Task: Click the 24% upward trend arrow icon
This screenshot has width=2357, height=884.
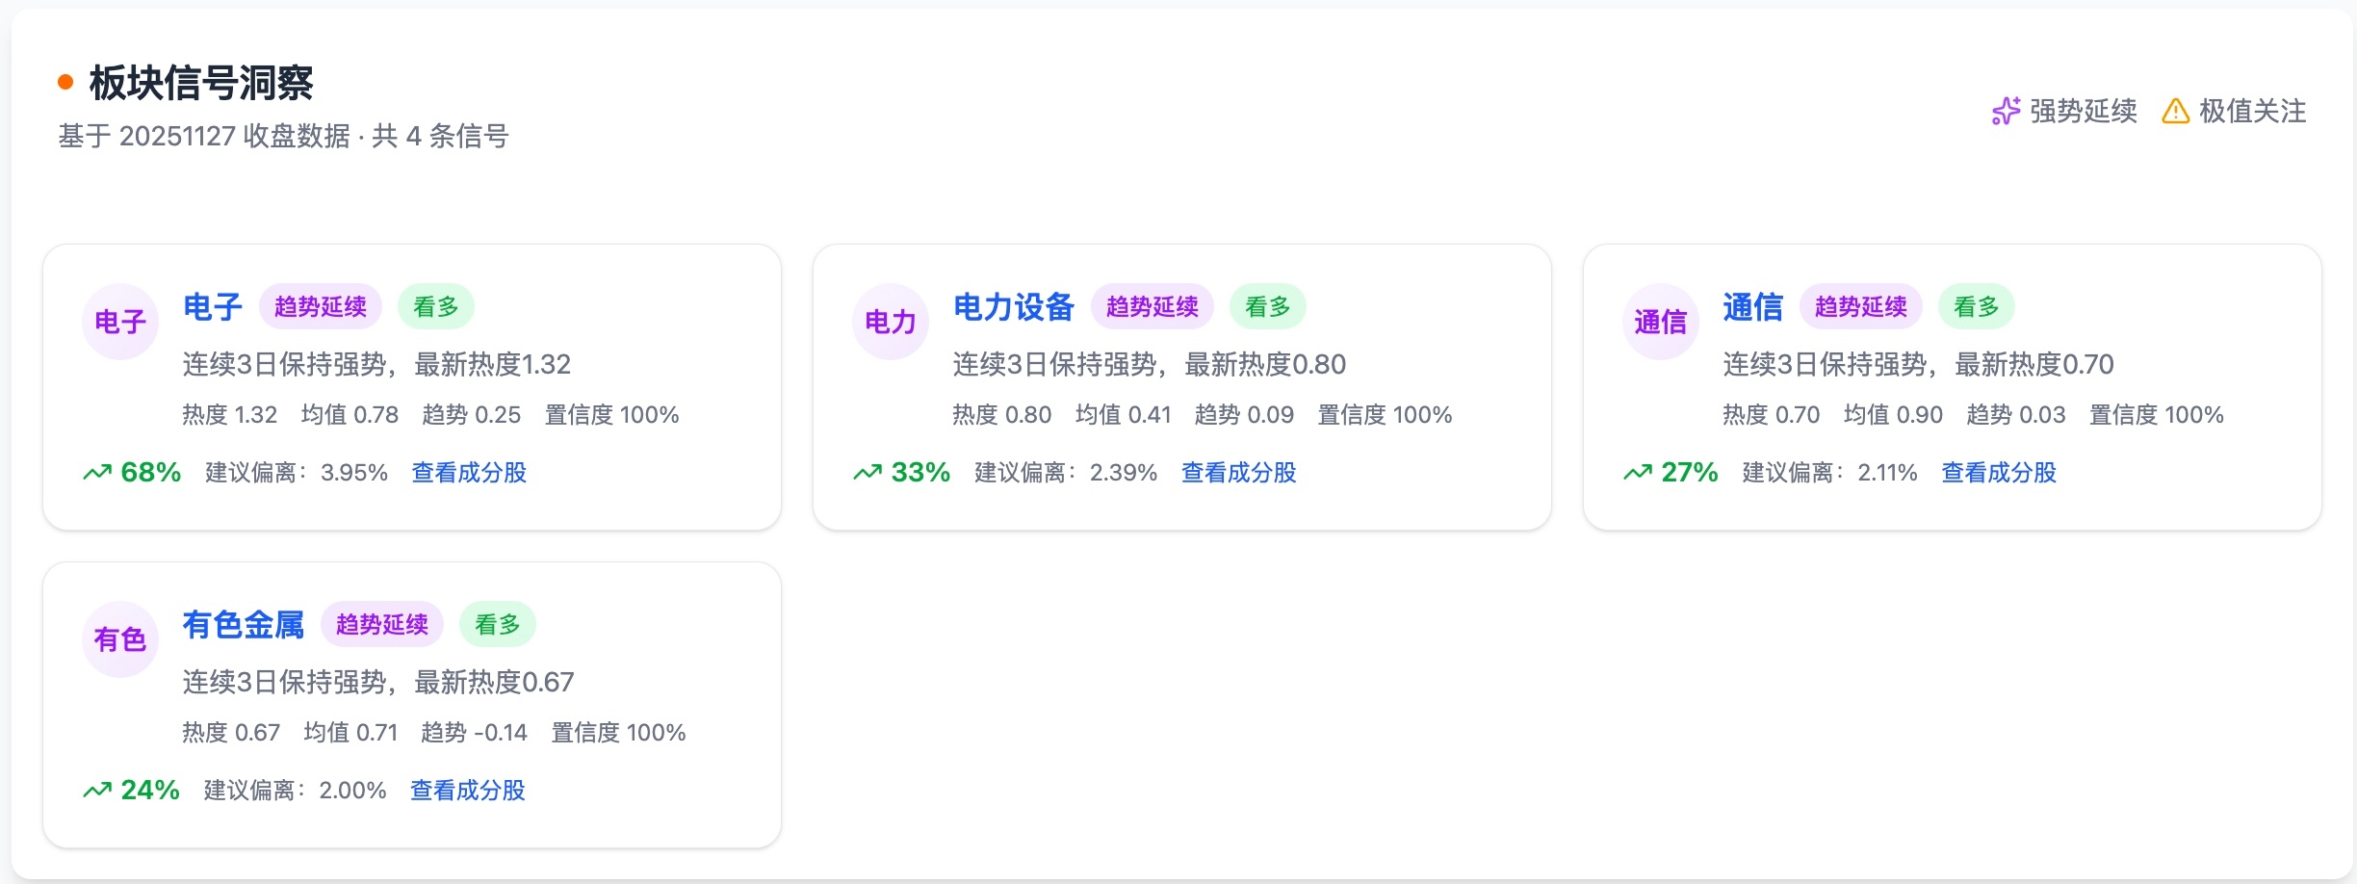Action: tap(97, 791)
